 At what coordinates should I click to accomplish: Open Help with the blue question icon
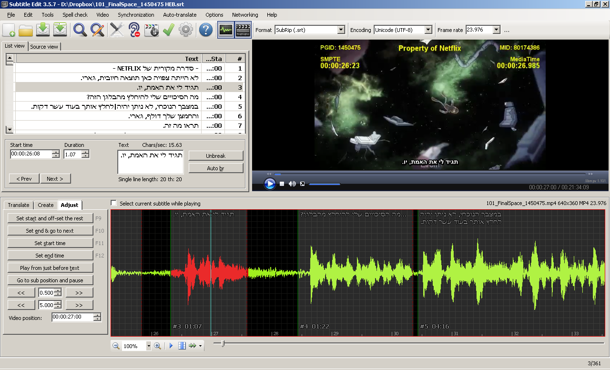click(x=205, y=29)
